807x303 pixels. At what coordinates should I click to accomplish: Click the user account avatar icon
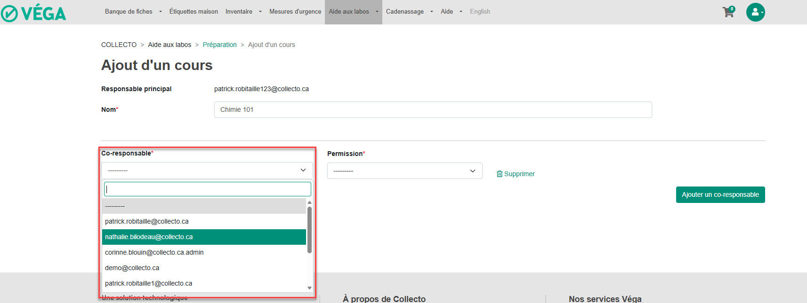tap(755, 12)
